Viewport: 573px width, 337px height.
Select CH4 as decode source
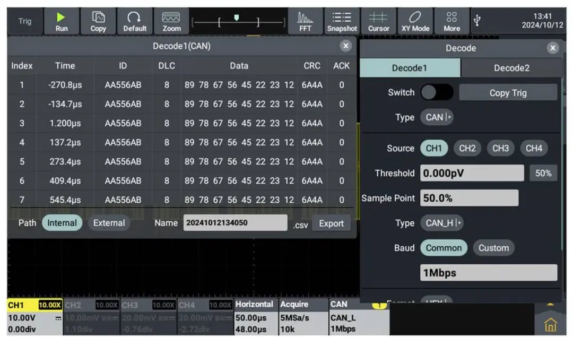click(x=534, y=148)
